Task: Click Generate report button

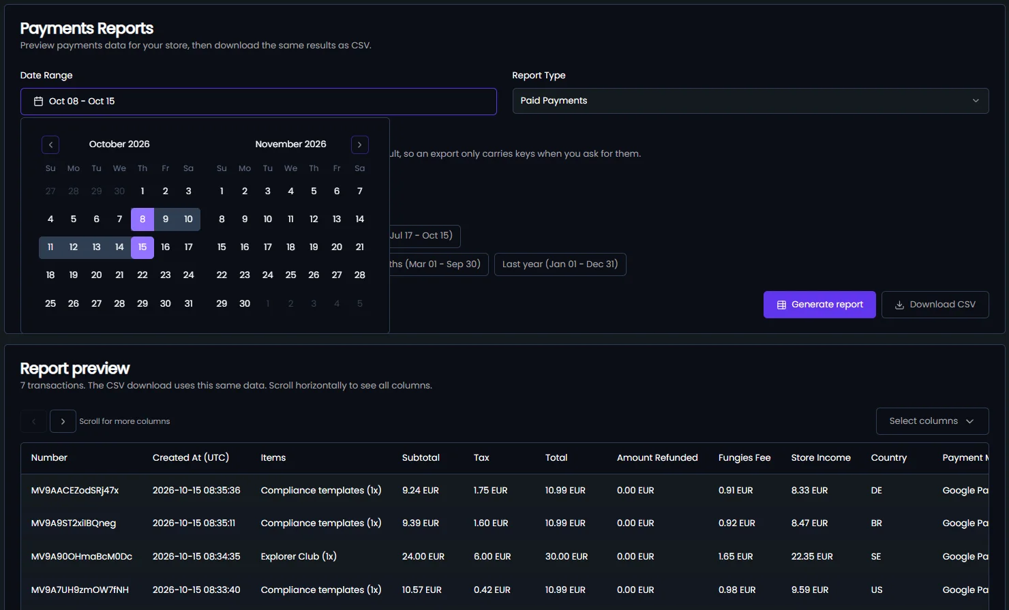Action: pos(819,305)
